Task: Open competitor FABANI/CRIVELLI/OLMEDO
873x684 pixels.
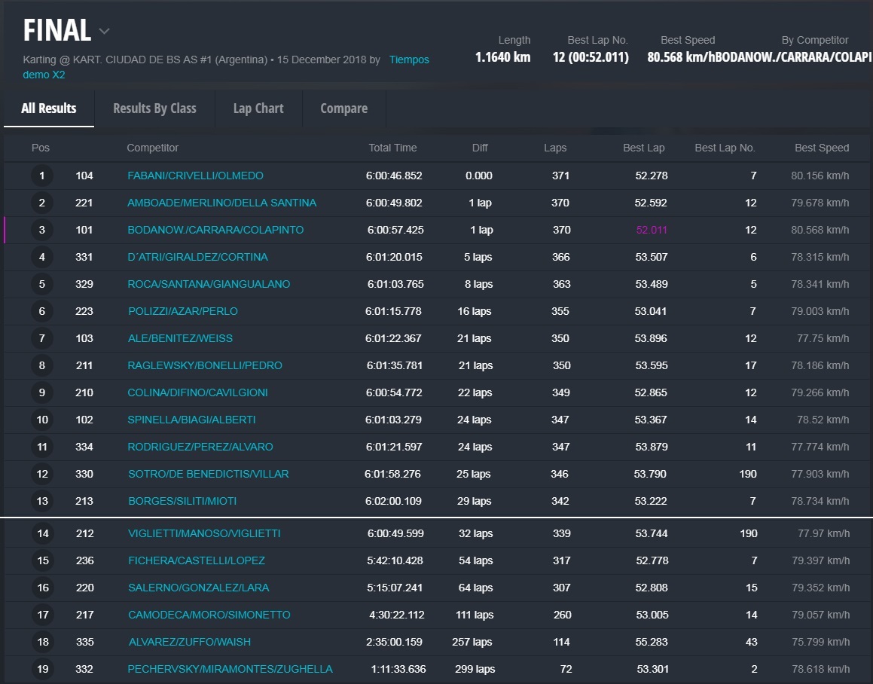Action: (195, 176)
